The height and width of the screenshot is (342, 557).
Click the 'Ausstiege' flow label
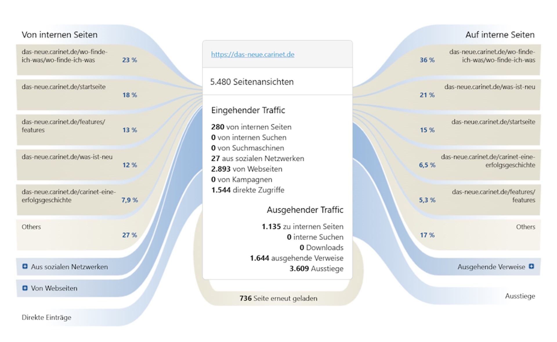point(520,296)
